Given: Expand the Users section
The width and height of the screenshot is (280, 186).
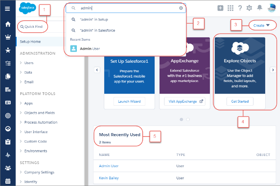Looking at the screenshot, I should (29, 63).
